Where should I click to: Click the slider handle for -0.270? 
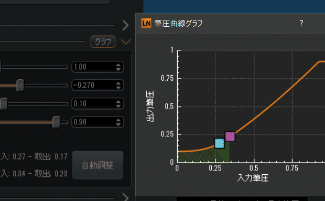(20, 85)
